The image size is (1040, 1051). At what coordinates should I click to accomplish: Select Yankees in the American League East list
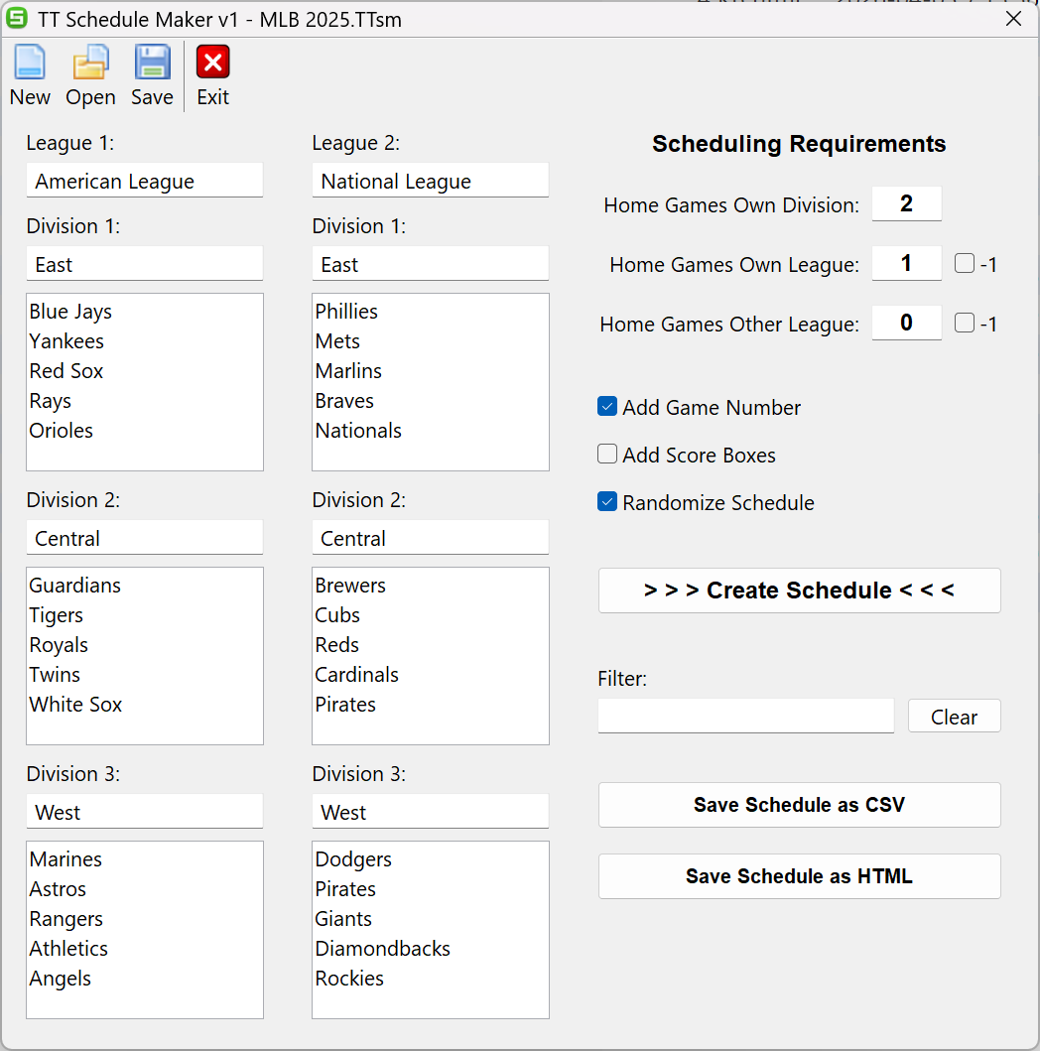[66, 341]
